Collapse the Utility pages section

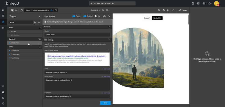coord(40,47)
